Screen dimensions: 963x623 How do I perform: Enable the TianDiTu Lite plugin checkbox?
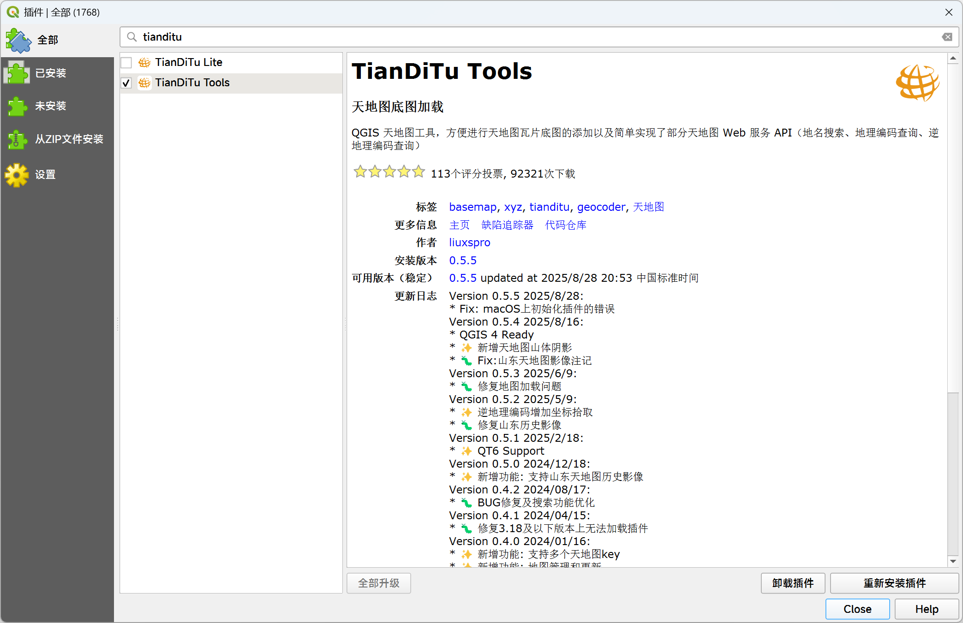pyautogui.click(x=126, y=62)
